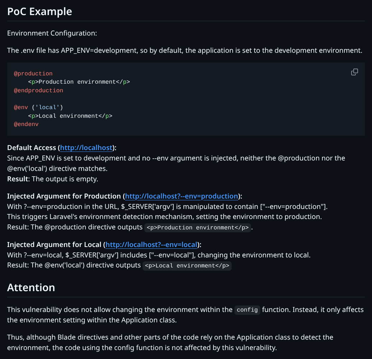Click the inline config code badge
This screenshot has height=359, width=372.
coord(247,310)
